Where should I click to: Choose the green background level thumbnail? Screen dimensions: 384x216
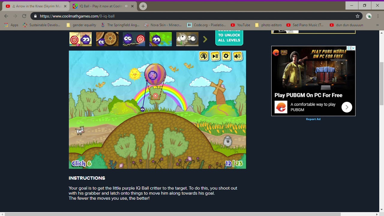pyautogui.click(x=160, y=39)
